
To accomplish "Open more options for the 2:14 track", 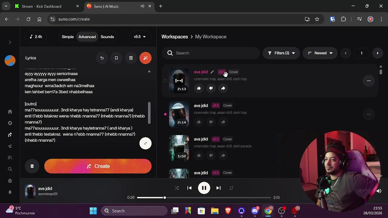I will (x=369, y=114).
